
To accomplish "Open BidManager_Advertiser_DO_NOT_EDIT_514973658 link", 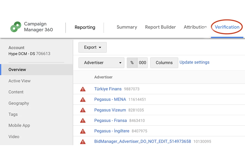I will pos(142,141).
